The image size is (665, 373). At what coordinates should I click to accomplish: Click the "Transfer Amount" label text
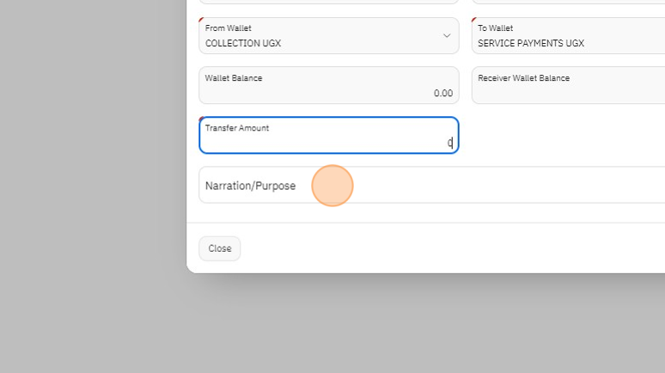pyautogui.click(x=237, y=128)
